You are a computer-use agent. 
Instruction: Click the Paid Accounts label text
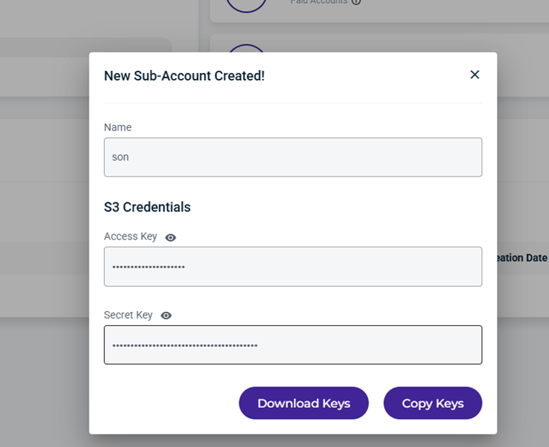pos(319,1)
